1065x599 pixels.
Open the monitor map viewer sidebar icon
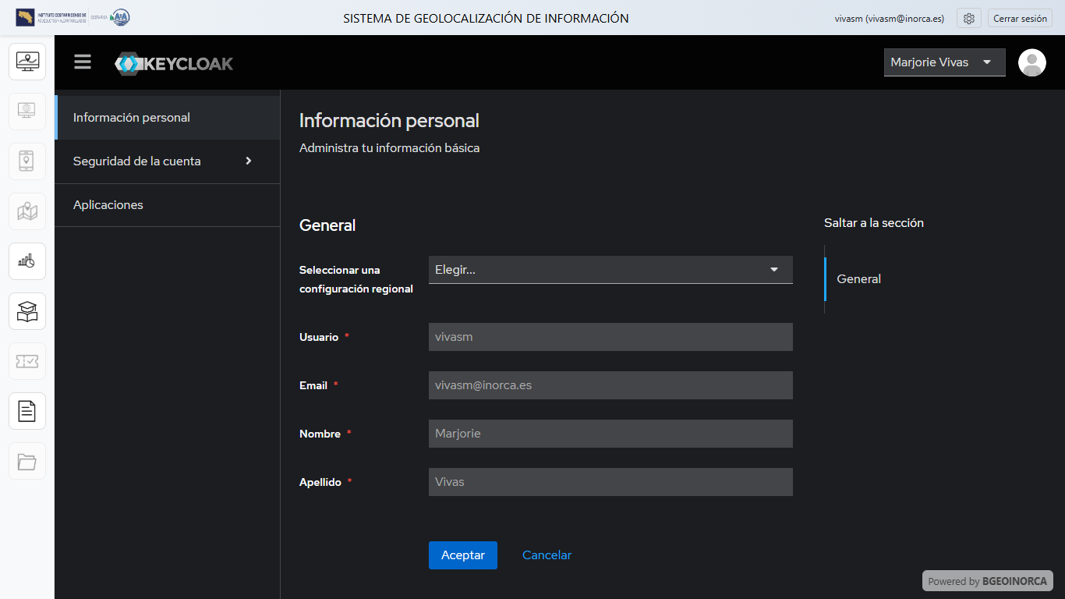click(27, 62)
